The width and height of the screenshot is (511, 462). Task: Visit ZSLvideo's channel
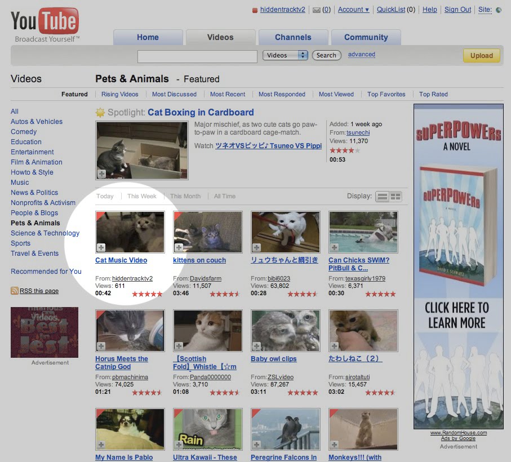tap(280, 377)
